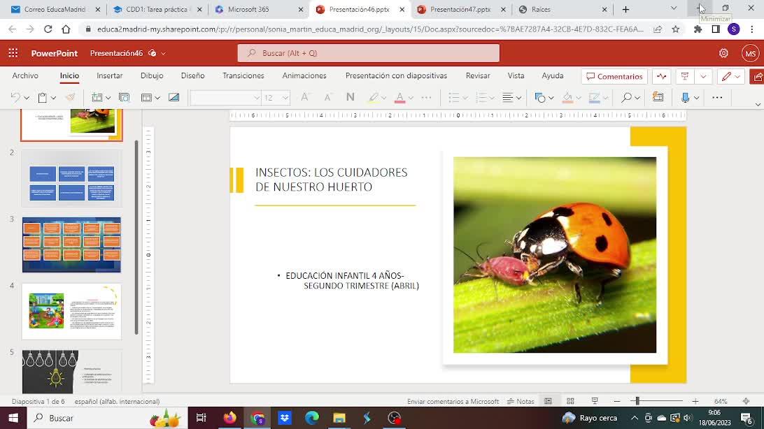
Task: Click the Comentarios button
Action: pyautogui.click(x=614, y=76)
